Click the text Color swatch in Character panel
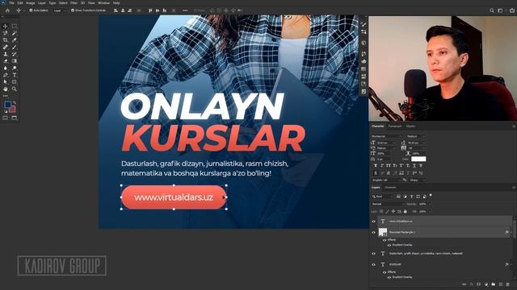Viewport: 517px width, 290px height. [418, 159]
